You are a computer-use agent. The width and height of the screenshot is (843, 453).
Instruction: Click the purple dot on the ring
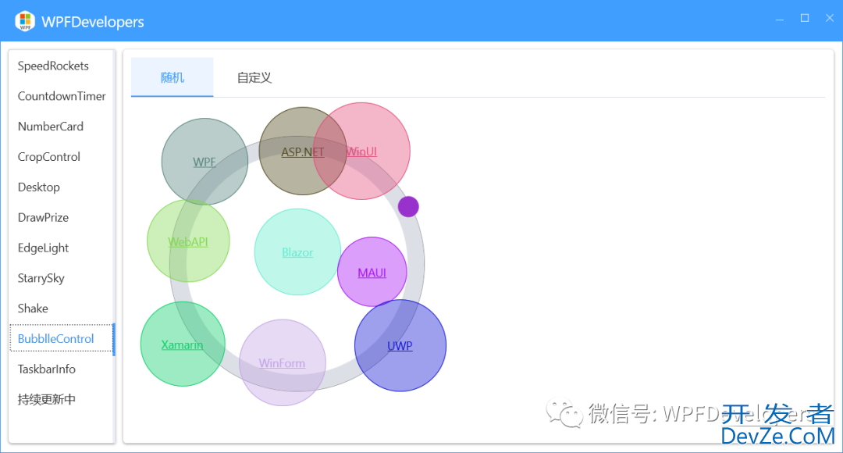[408, 207]
